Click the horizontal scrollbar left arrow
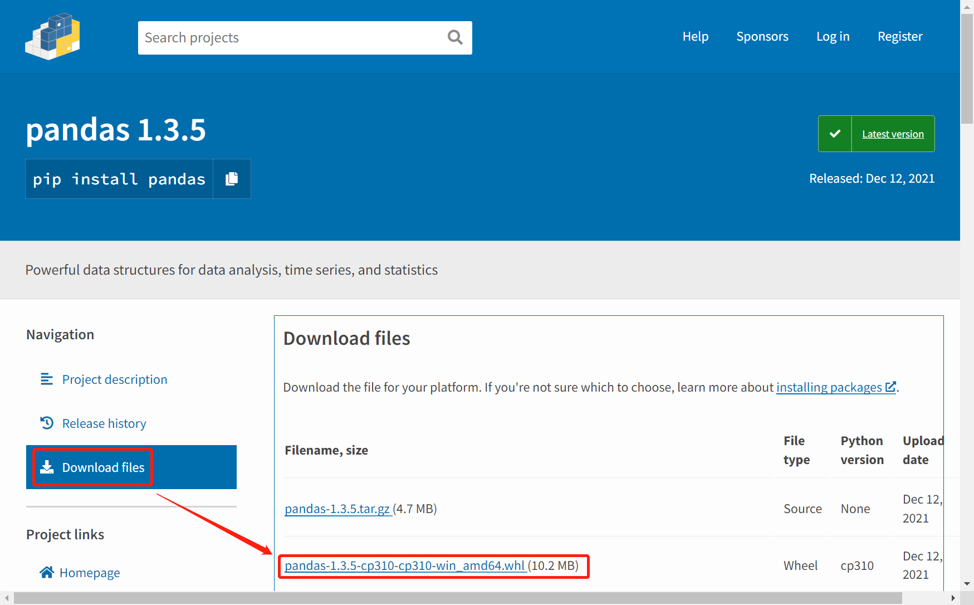 tap(7, 598)
